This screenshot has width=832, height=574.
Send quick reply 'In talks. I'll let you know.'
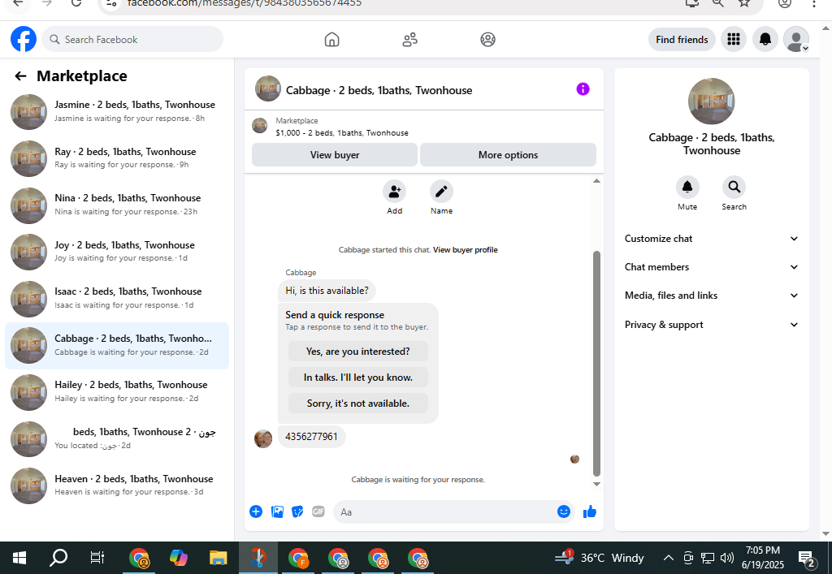357,378
